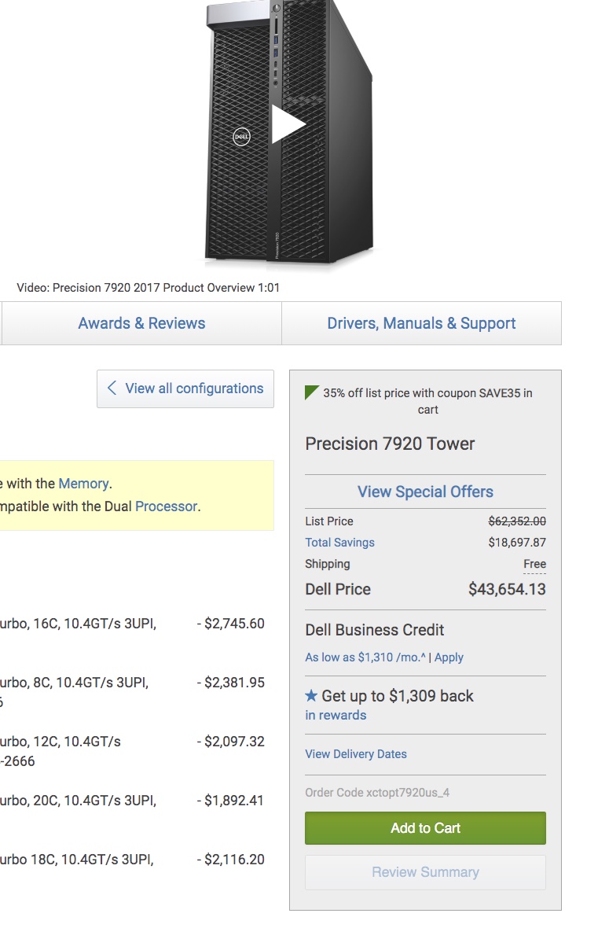
Task: Open View Special Offers link
Action: click(425, 492)
